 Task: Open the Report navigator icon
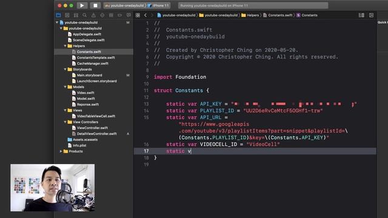coord(129,15)
